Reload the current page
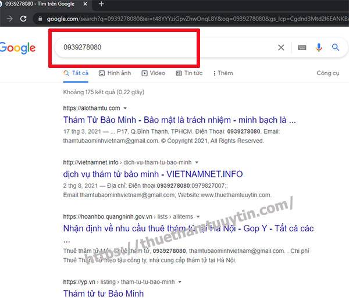The image size is (349, 300). coord(23,19)
